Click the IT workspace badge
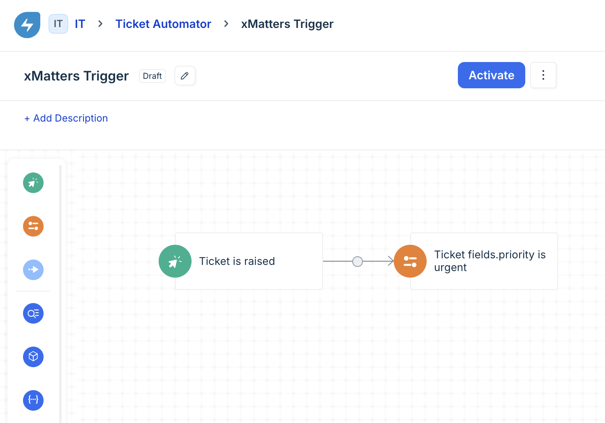 click(x=58, y=24)
